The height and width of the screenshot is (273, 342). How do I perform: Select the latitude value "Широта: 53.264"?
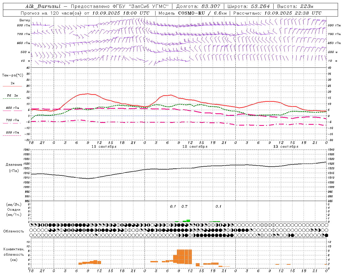[x=249, y=6]
